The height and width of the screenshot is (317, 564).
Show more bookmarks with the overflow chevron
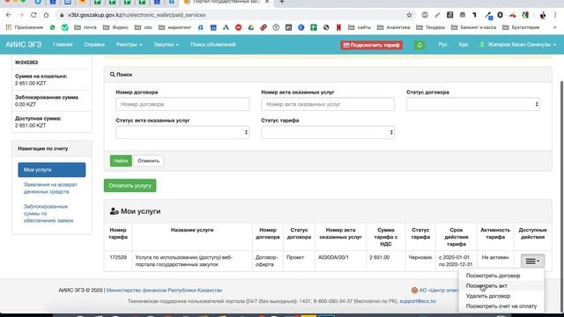(x=555, y=27)
